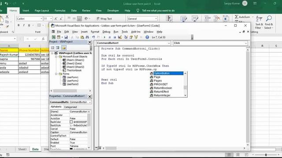
Task: Close the Project - VBAProject pane
Action: (90, 42)
